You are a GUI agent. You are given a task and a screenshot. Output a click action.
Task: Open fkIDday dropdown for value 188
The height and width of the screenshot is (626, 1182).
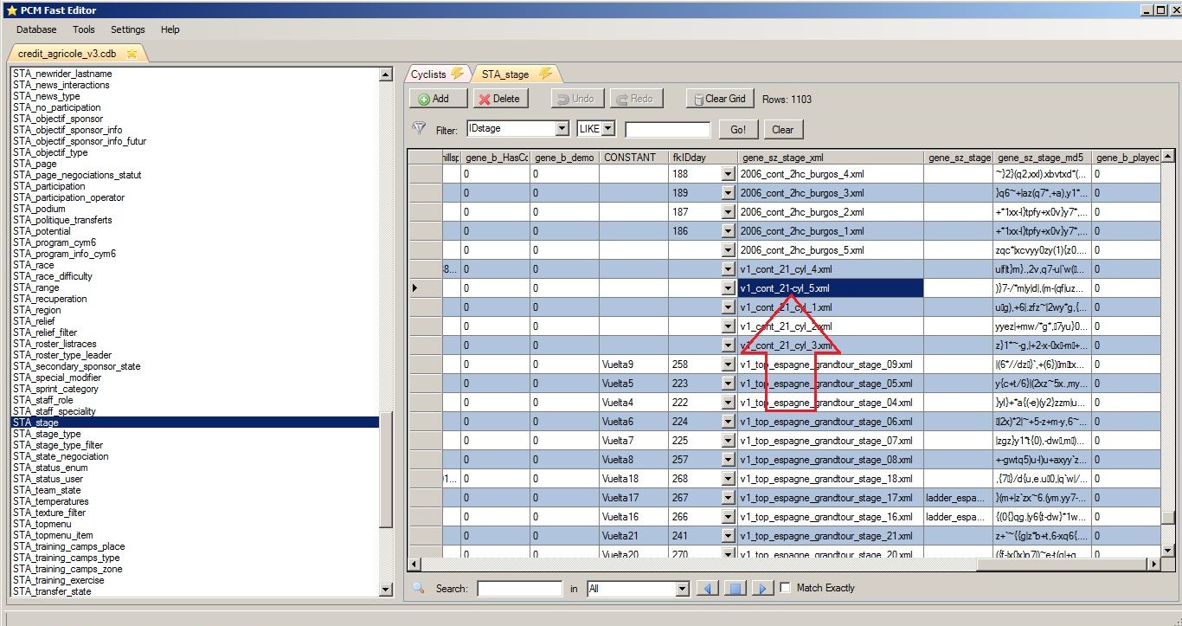728,174
